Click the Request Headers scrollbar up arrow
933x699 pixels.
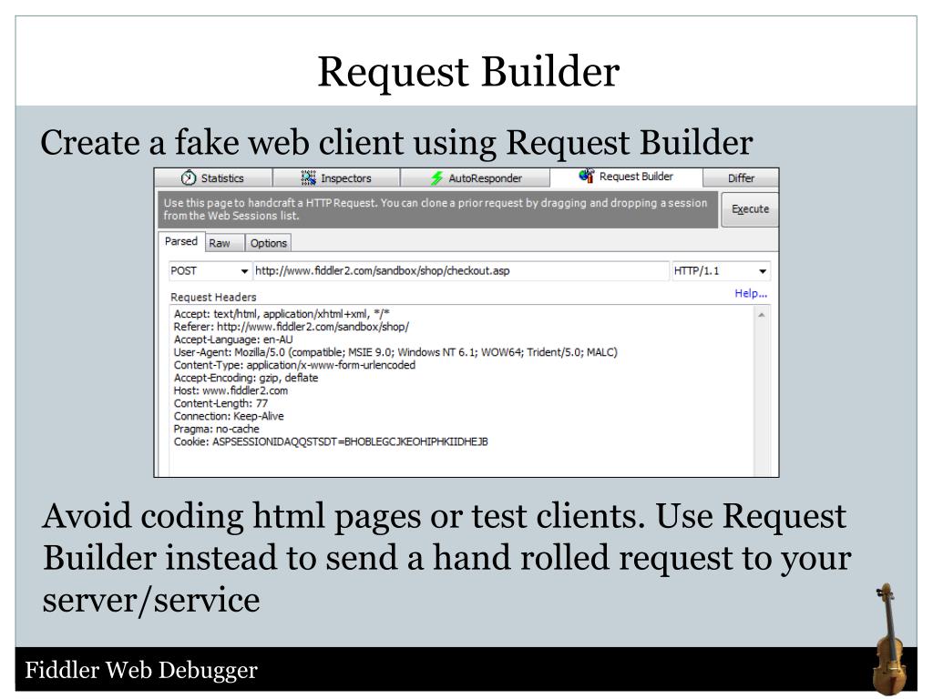click(x=762, y=315)
